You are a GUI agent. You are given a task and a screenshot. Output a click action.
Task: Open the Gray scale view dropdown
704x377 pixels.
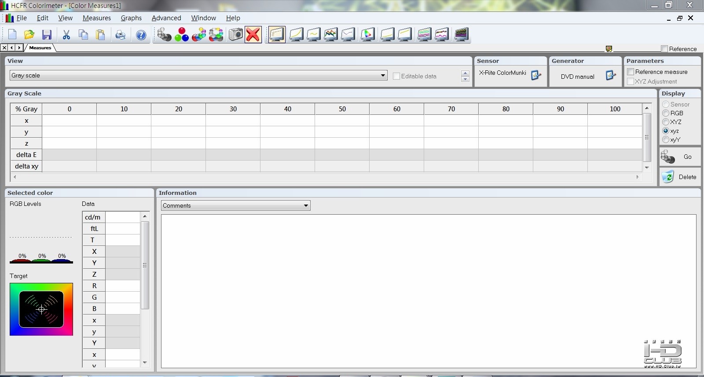198,75
